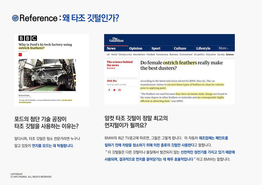Select the Opinion tab

point(136,48)
